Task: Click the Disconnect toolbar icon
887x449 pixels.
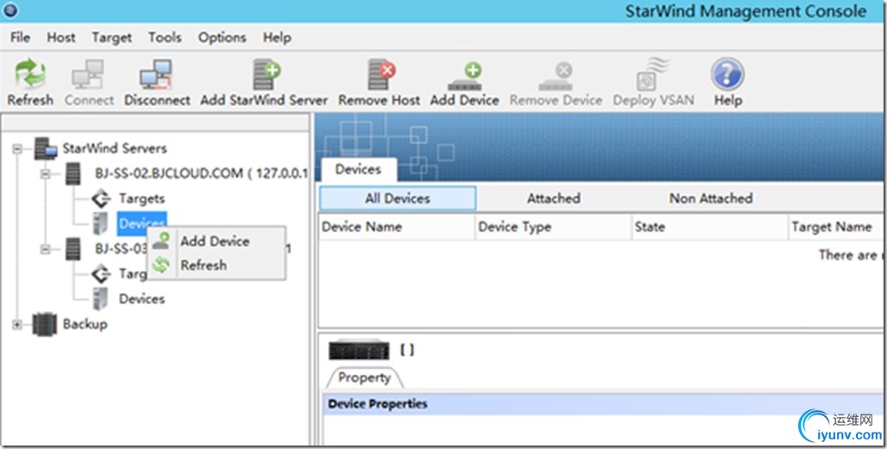Action: pyautogui.click(x=156, y=74)
